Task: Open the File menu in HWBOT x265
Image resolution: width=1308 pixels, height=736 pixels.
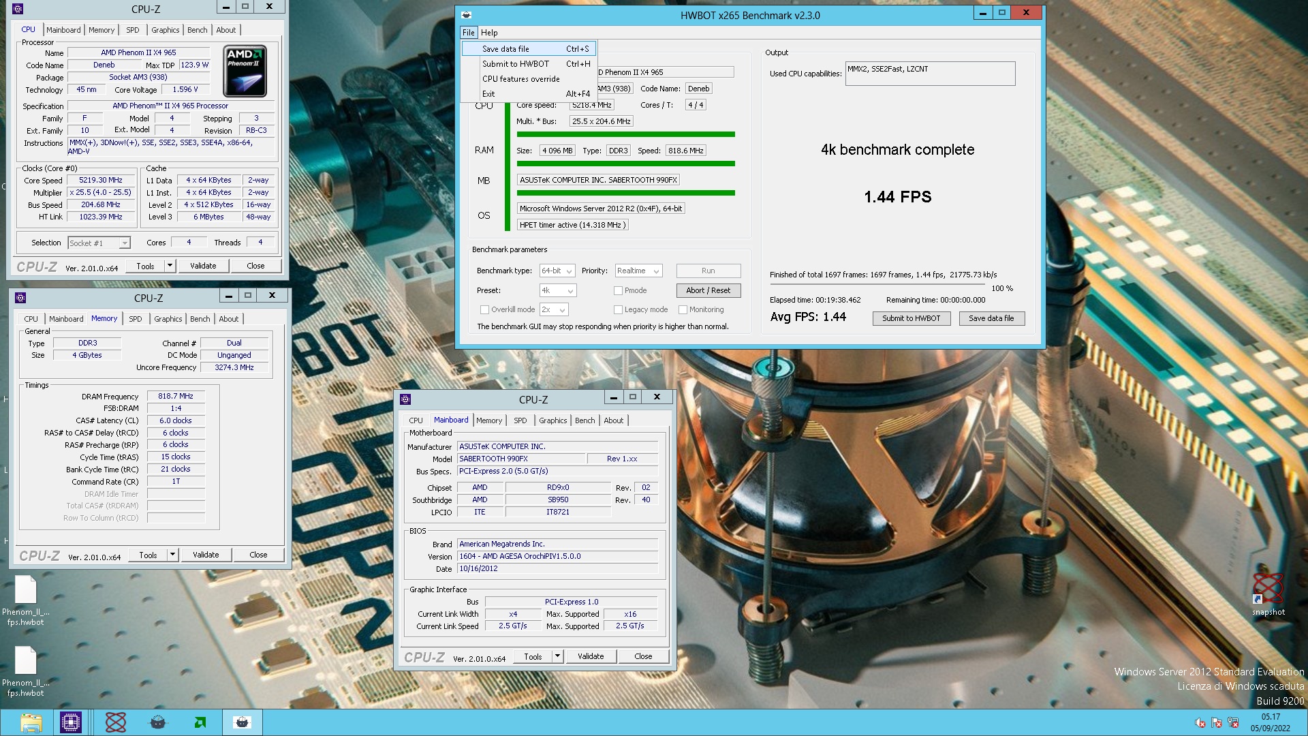Action: 469,32
